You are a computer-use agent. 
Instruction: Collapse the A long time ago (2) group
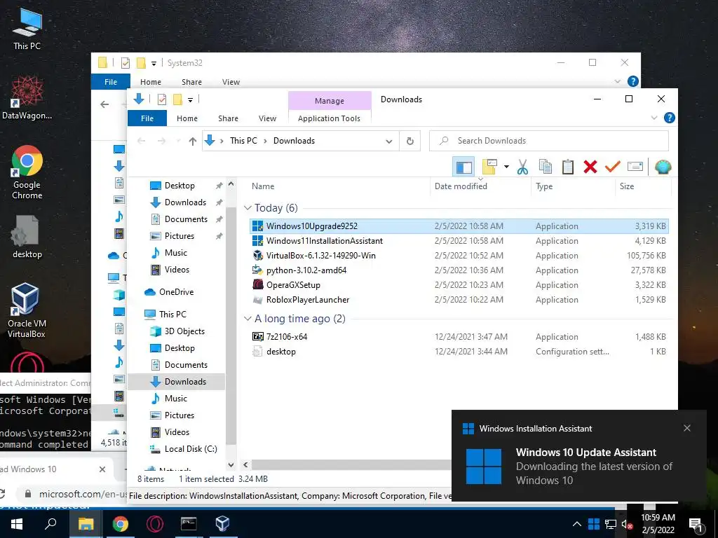248,319
